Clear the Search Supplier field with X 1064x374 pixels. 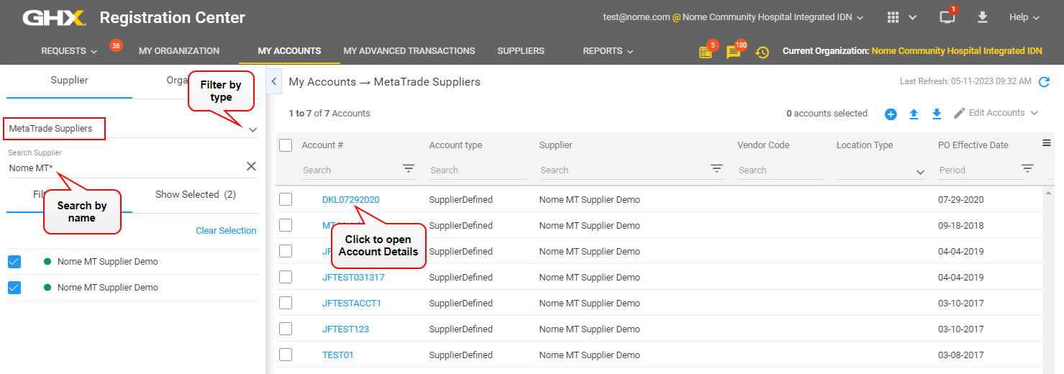pos(251,166)
